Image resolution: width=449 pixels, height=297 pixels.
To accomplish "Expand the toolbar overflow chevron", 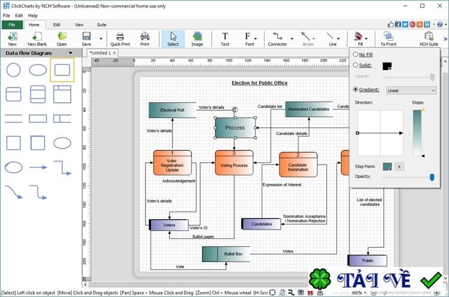I will click(445, 39).
